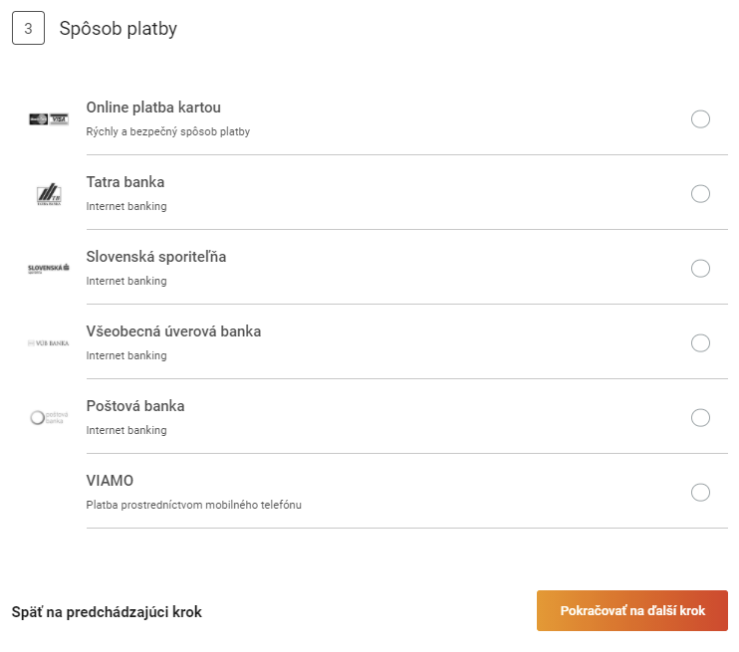Click the Poštová banka logo
Screen dimensions: 739x652
[49, 417]
